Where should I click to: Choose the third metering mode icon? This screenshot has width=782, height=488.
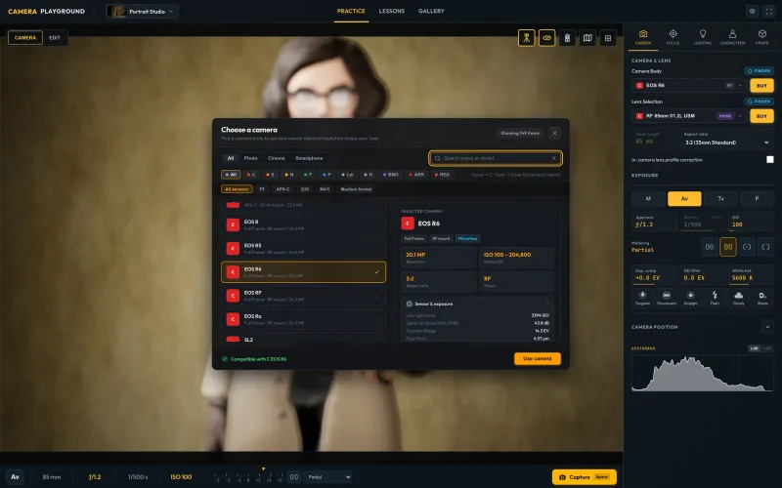[747, 247]
